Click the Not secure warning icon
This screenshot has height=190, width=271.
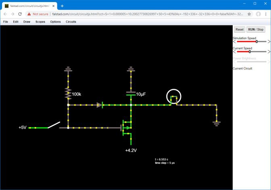(x=29, y=14)
